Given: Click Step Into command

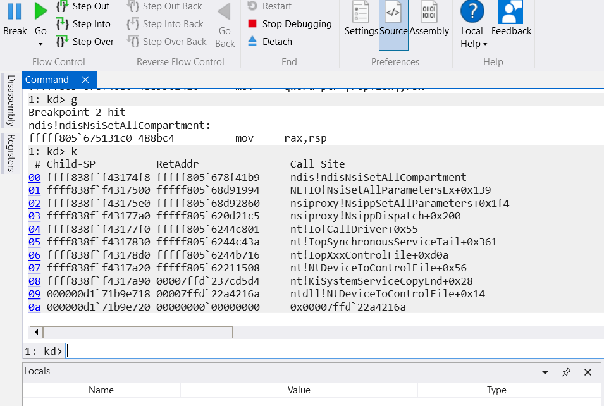Looking at the screenshot, I should [x=83, y=24].
